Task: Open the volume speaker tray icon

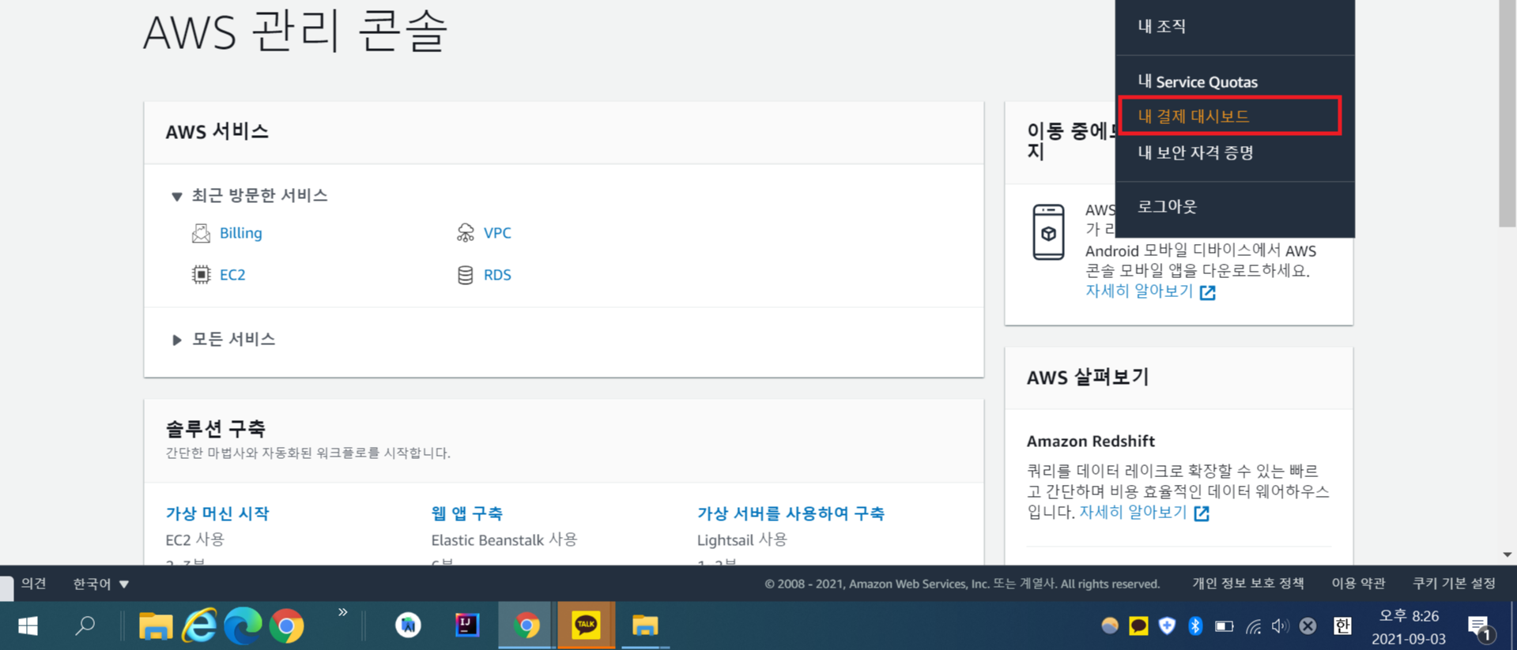Action: [x=1280, y=626]
